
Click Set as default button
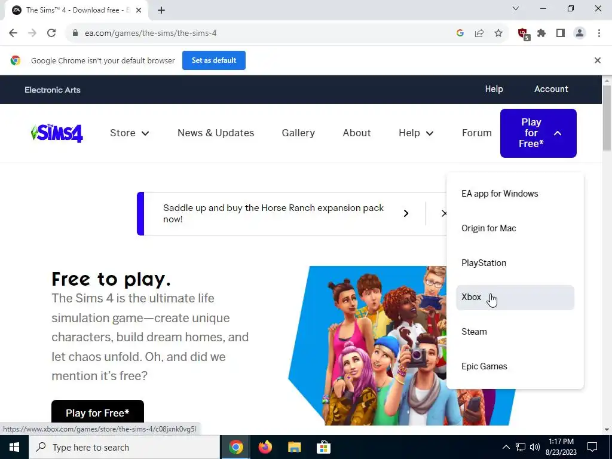pos(214,60)
